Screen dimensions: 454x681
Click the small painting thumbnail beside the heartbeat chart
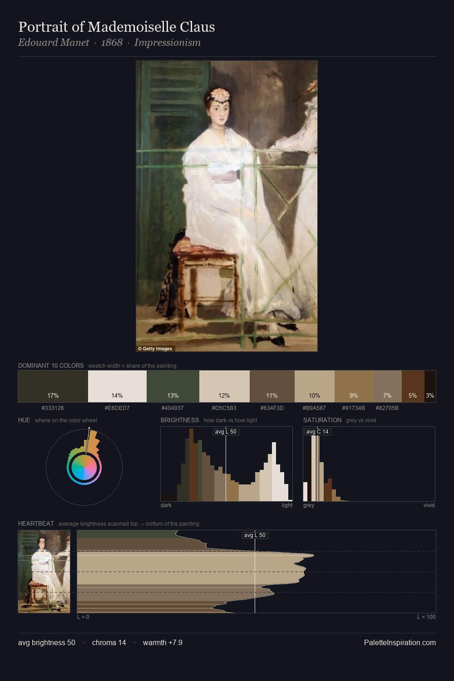[x=44, y=572]
